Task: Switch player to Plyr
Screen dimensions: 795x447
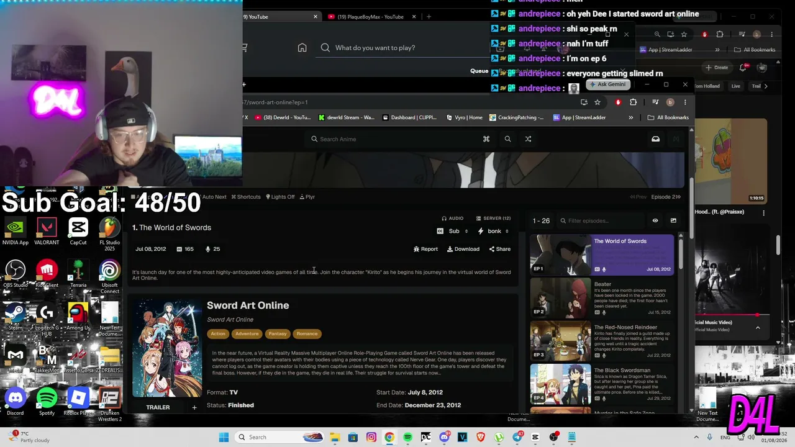Action: pyautogui.click(x=307, y=197)
